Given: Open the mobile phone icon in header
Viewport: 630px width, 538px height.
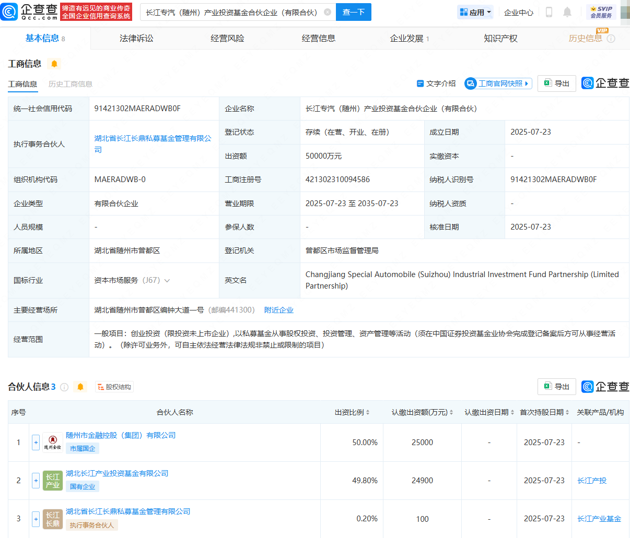Looking at the screenshot, I should point(549,12).
